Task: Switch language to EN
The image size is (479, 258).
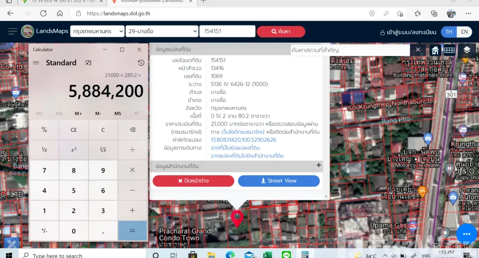Action: pos(464,32)
